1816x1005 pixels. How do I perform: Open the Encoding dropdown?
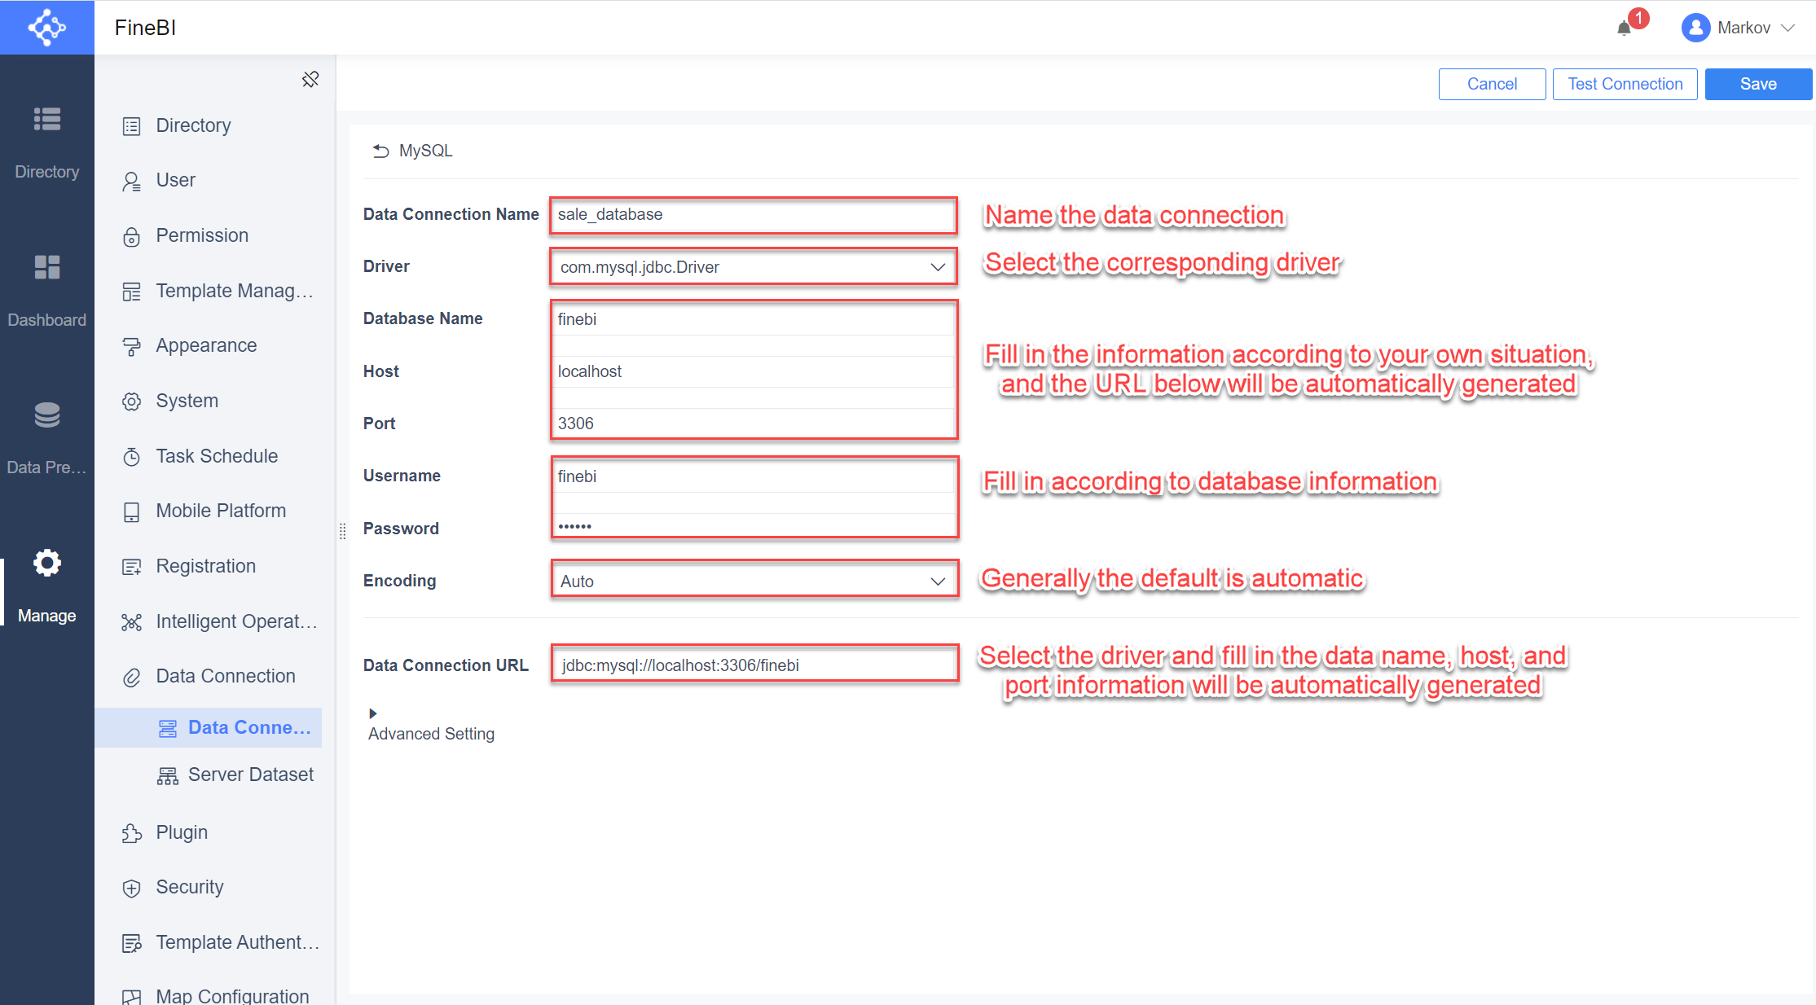click(x=754, y=581)
